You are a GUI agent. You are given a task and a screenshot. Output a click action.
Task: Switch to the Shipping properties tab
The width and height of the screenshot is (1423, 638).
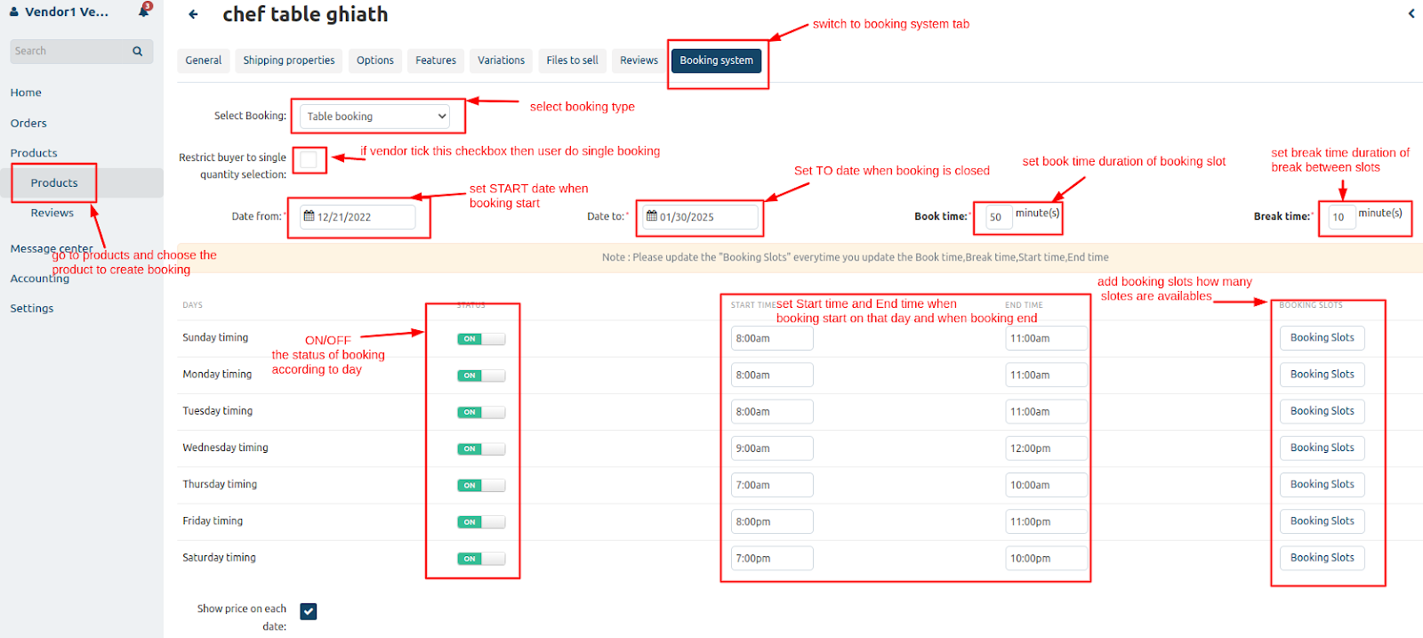click(x=289, y=61)
